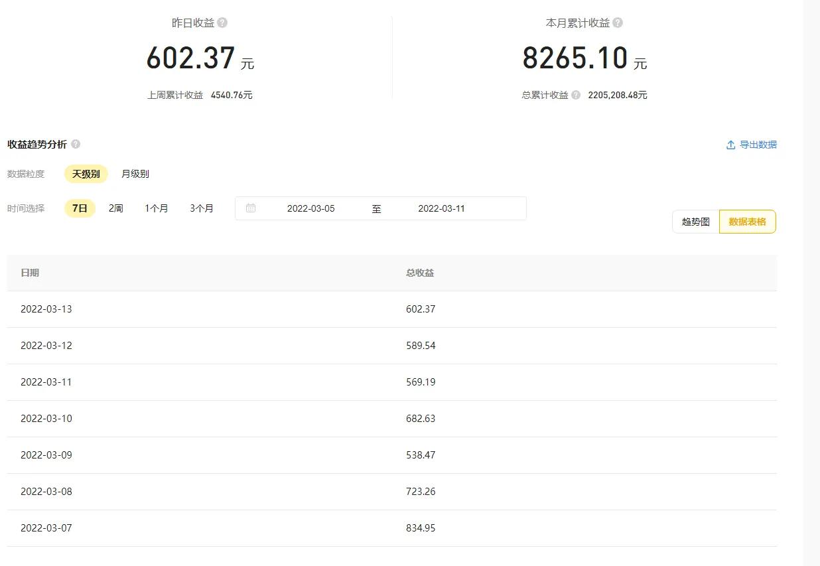The width and height of the screenshot is (820, 566).
Task: Click the 数据粒度 label
Action: [x=26, y=174]
